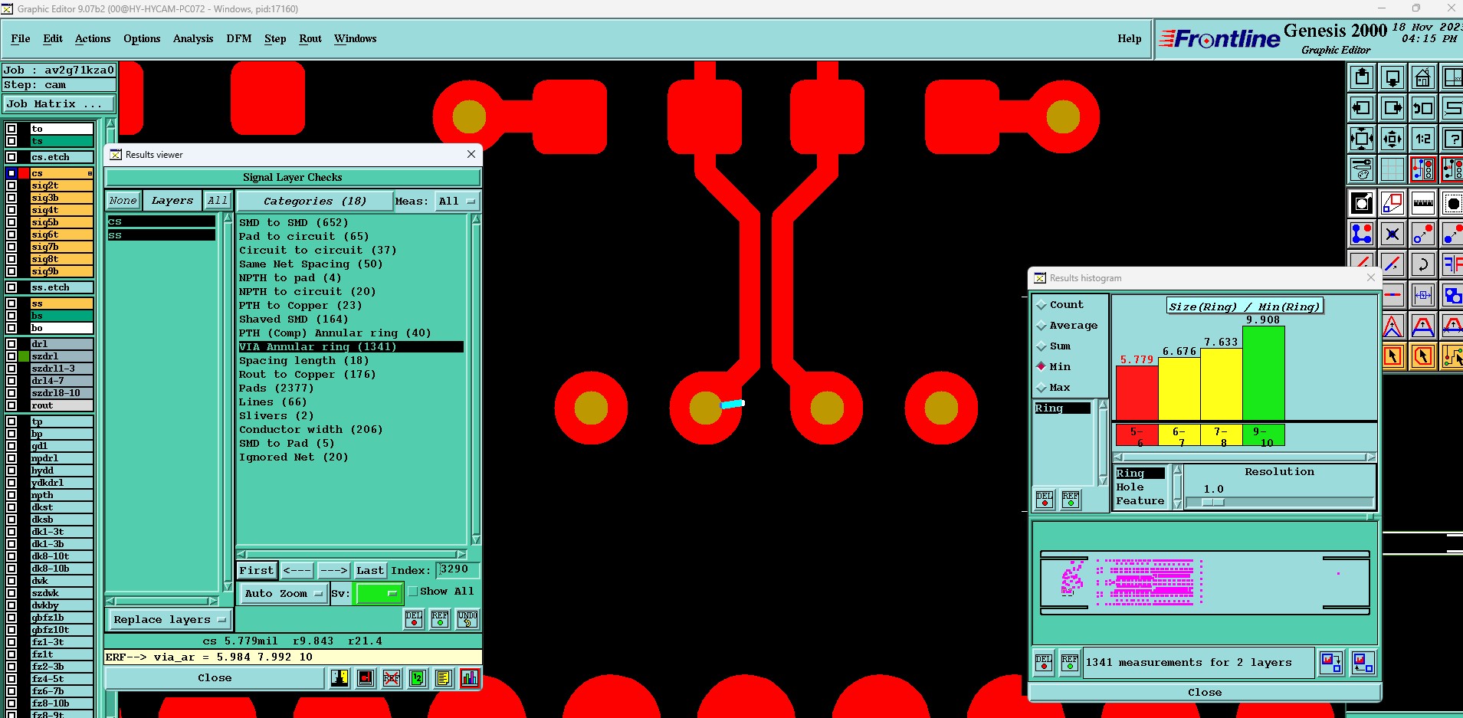Click the ruler measure tool icon
The height and width of the screenshot is (718, 1463).
[1422, 203]
